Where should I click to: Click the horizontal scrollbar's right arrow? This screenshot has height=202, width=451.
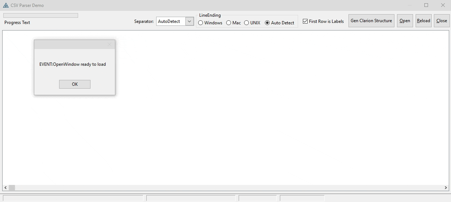tap(446, 187)
